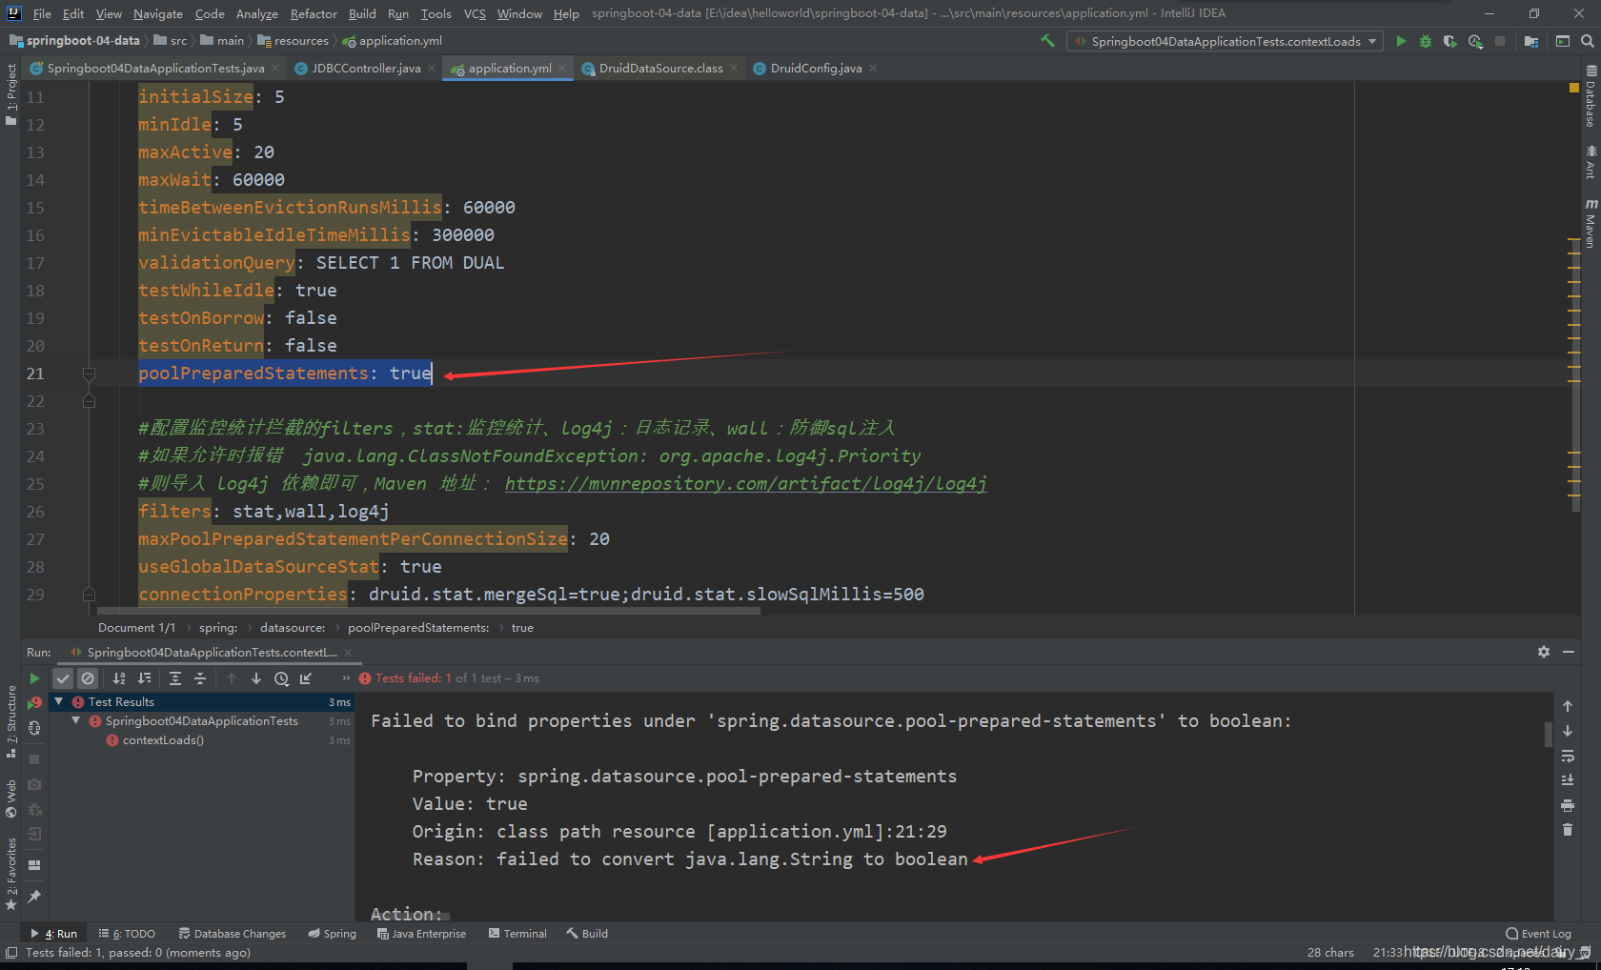Click the resources breadcrumb in navigation bar

point(294,41)
